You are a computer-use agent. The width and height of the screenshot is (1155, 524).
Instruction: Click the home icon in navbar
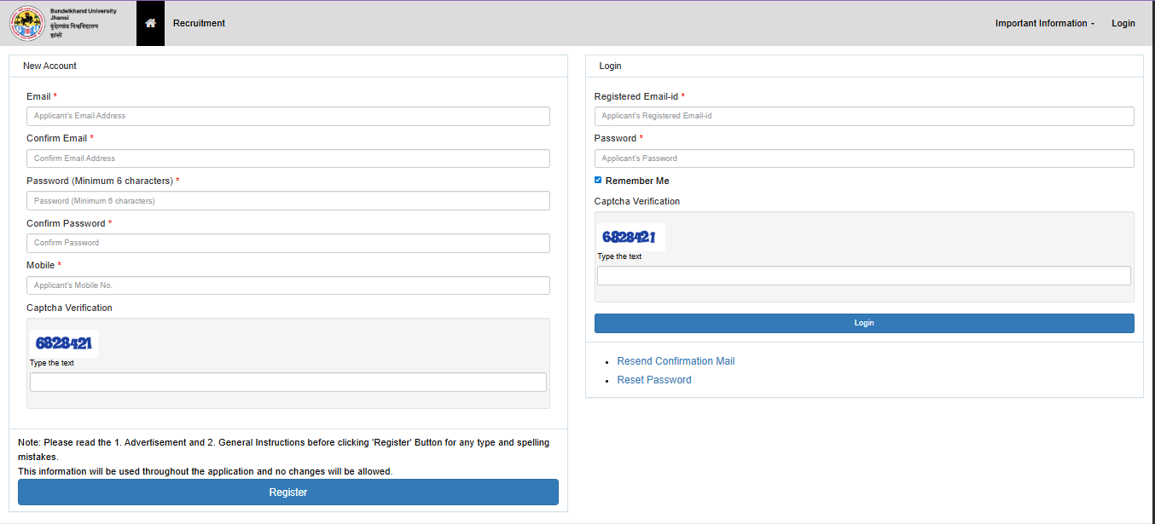click(150, 23)
